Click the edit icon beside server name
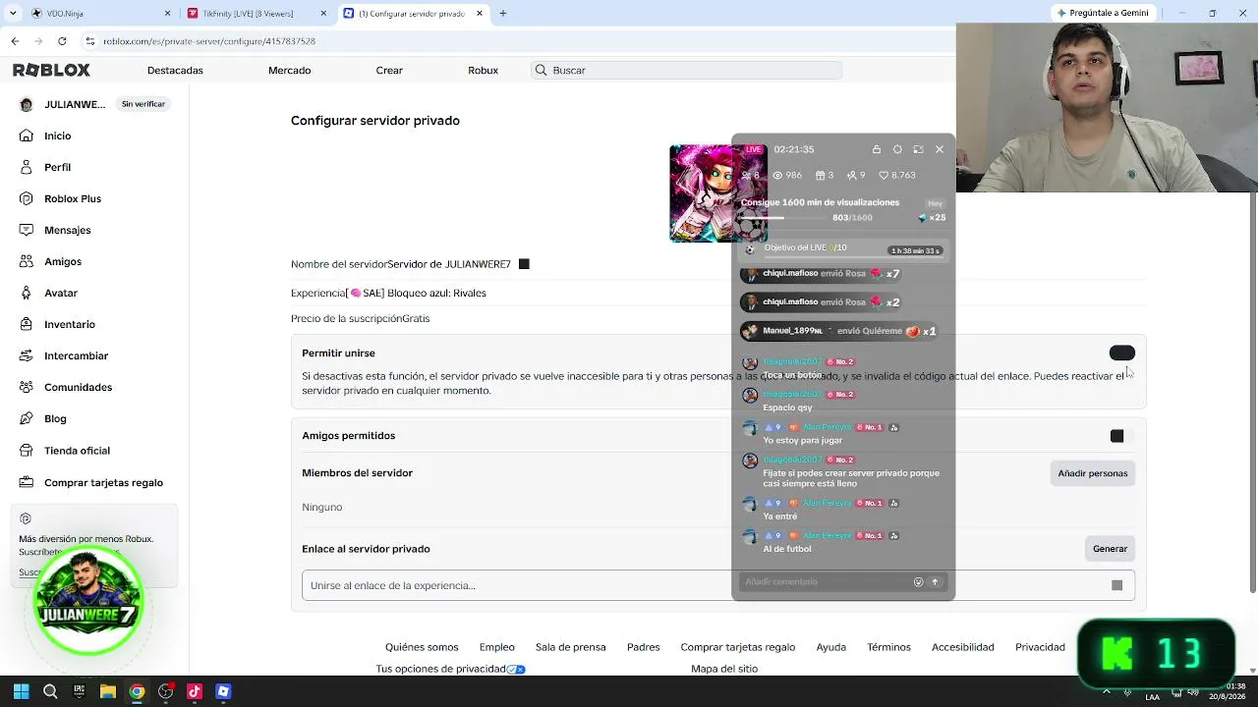The height and width of the screenshot is (707, 1258). click(x=524, y=264)
